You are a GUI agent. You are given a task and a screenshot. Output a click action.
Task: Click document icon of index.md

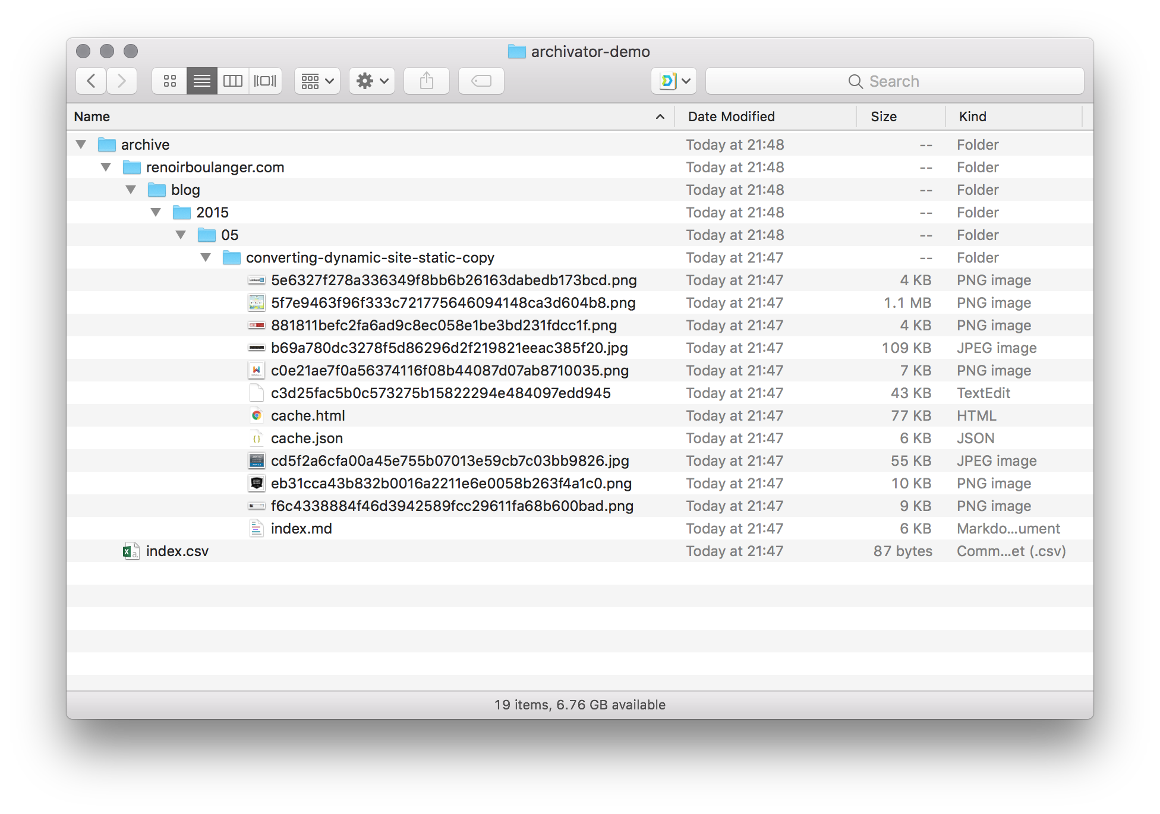(257, 528)
